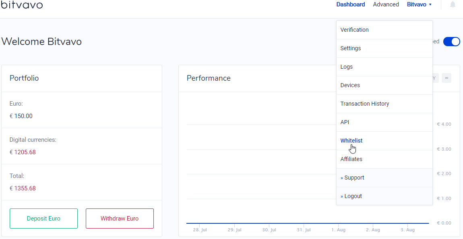Viewport: 463px width, 239px height.
Task: Open Verification from the account menu
Action: pyautogui.click(x=354, y=30)
